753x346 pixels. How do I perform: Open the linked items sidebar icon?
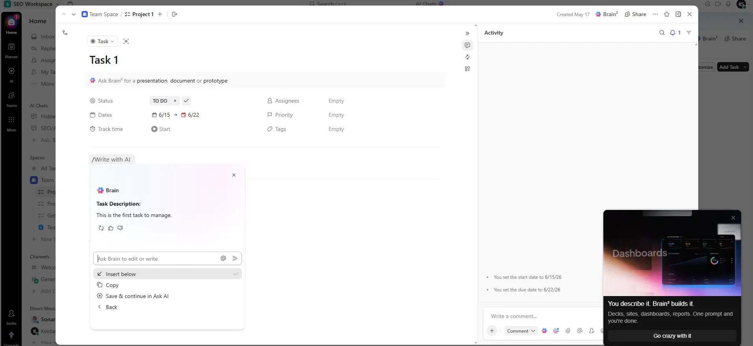pos(467,57)
